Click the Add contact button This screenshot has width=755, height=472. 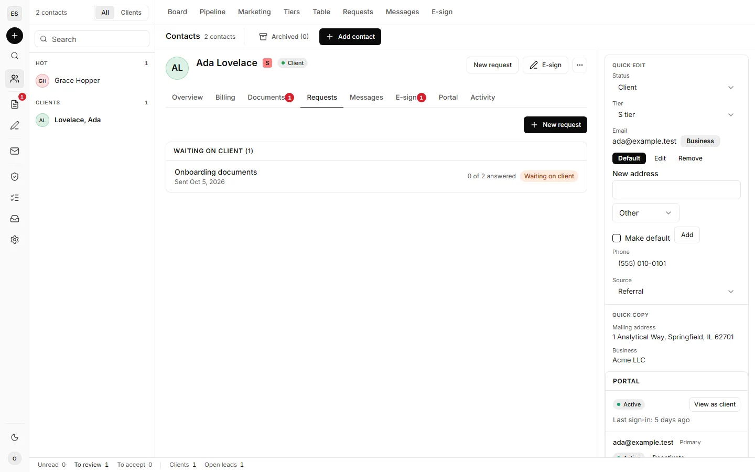point(350,37)
